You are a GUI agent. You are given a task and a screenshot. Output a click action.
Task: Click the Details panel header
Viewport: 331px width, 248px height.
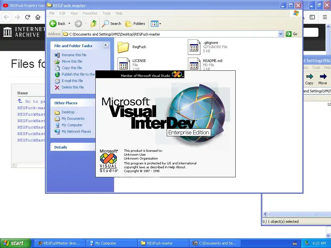tap(73, 147)
